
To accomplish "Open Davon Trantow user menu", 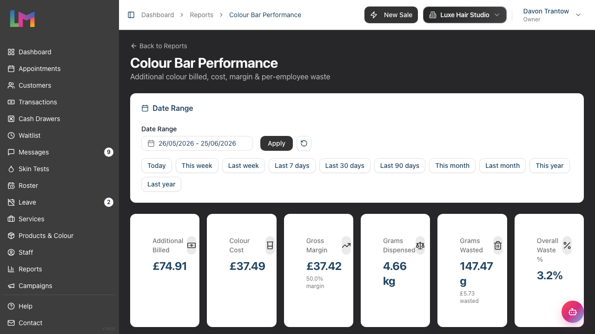I will (x=552, y=15).
